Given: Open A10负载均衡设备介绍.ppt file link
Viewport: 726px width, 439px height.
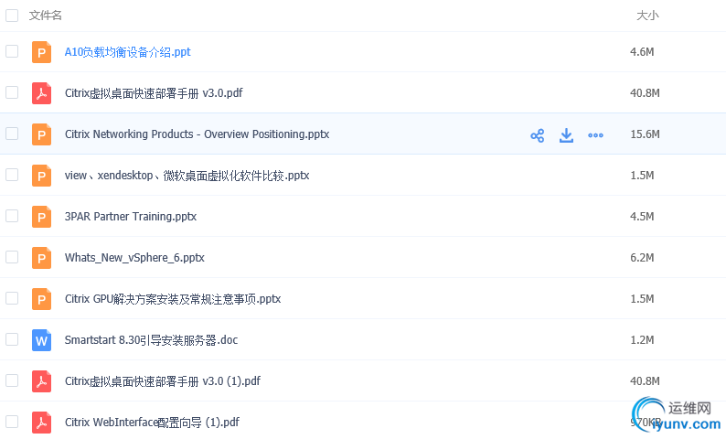Looking at the screenshot, I should click(x=127, y=52).
